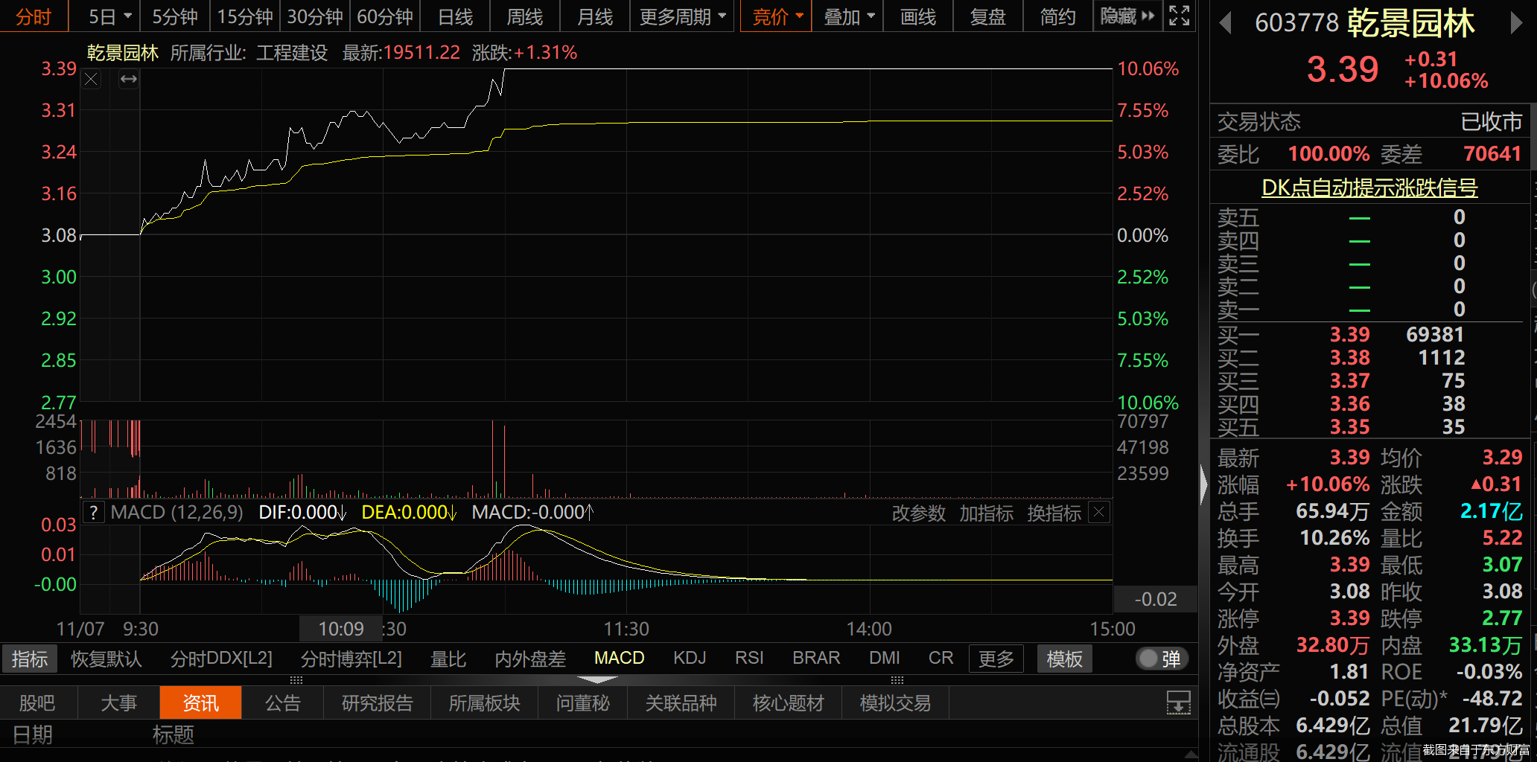Open the 研究报告 tab
Image resolution: width=1537 pixels, height=762 pixels.
coord(378,702)
